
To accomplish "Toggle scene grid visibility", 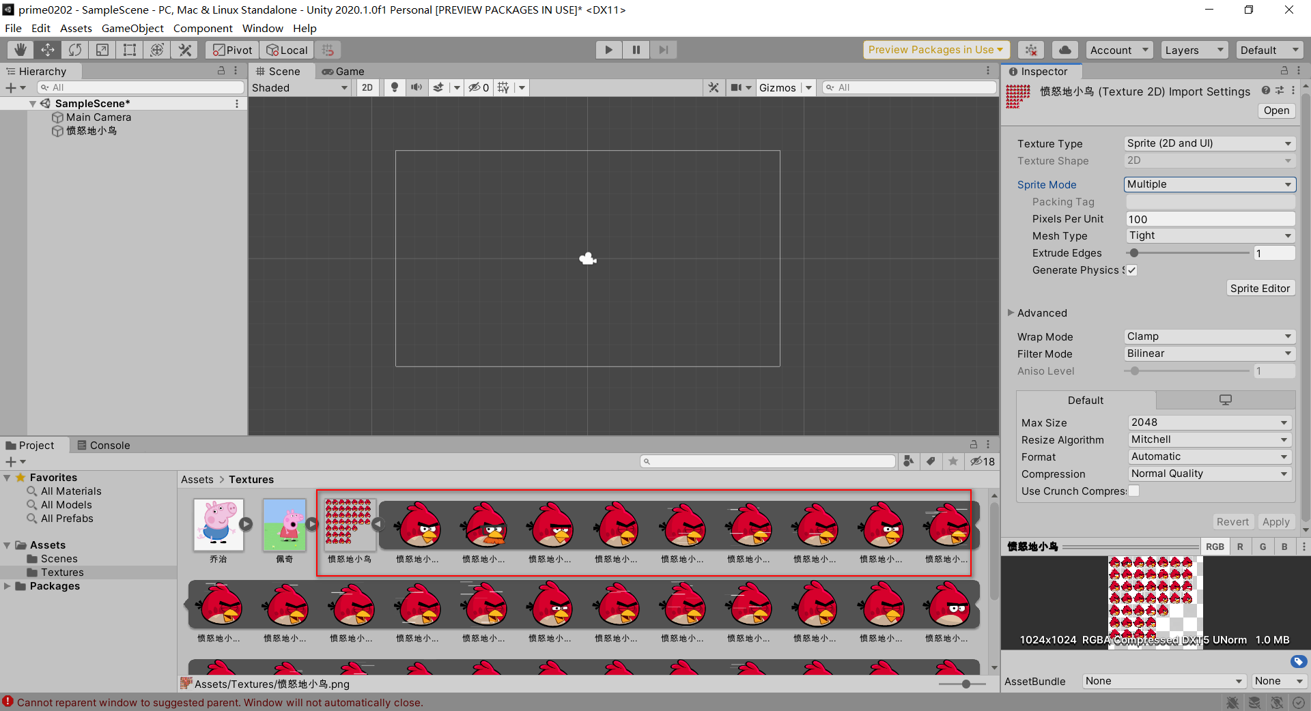I will [503, 87].
